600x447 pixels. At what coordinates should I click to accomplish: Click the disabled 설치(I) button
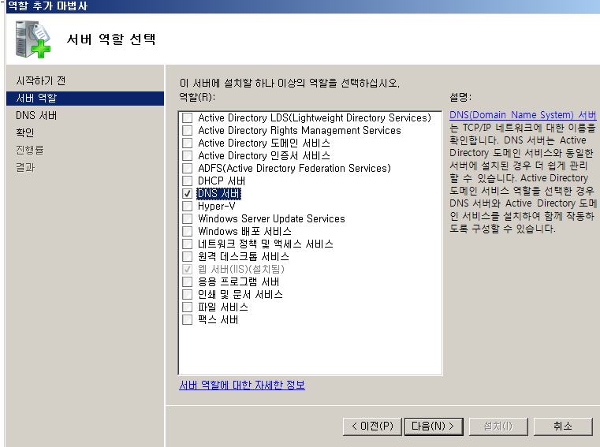tap(498, 427)
